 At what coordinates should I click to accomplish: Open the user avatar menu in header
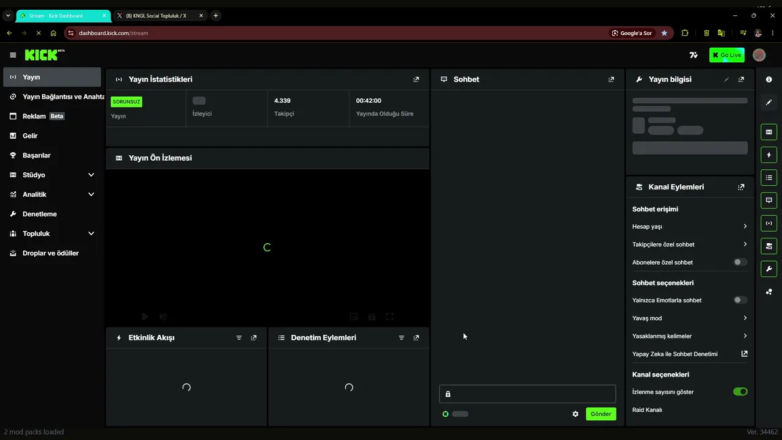coord(759,55)
